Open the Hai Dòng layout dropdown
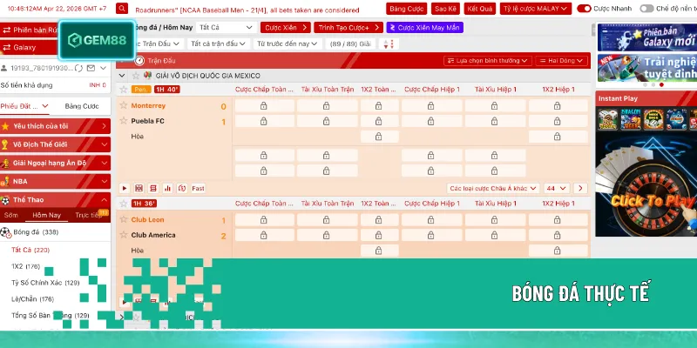Screen dimensions: 697x348 562,60
